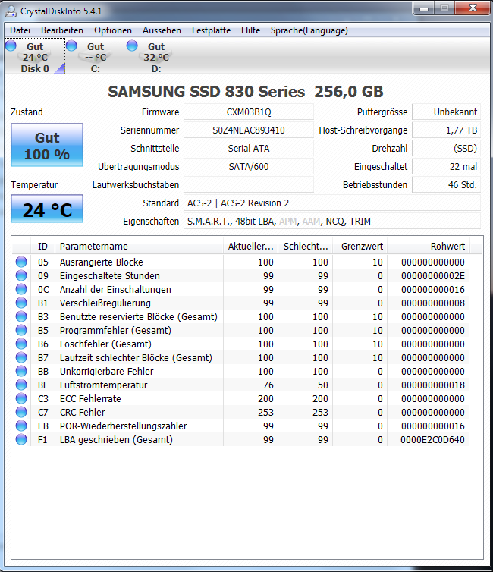Minimize the CrystalDiskInfo window
This screenshot has height=572, width=493.
tap(424, 8)
